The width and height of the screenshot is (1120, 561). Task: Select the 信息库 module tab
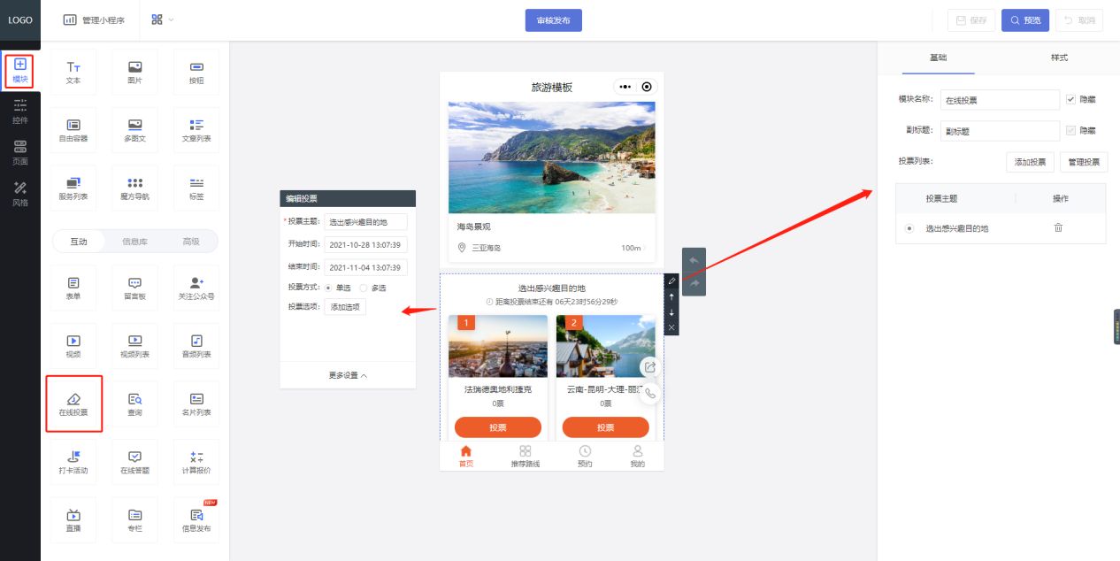coord(134,242)
